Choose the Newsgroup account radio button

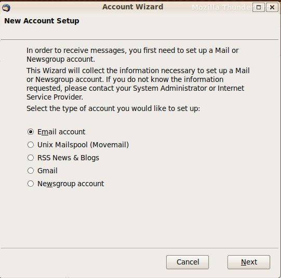tap(31, 184)
